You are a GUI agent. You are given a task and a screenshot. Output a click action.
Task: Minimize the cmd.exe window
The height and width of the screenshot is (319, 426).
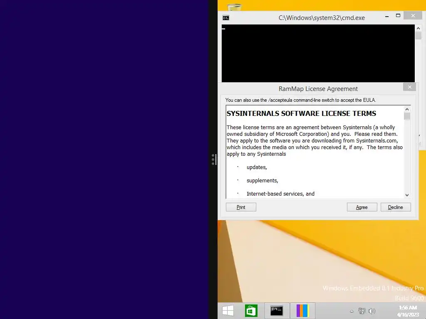tap(387, 16)
